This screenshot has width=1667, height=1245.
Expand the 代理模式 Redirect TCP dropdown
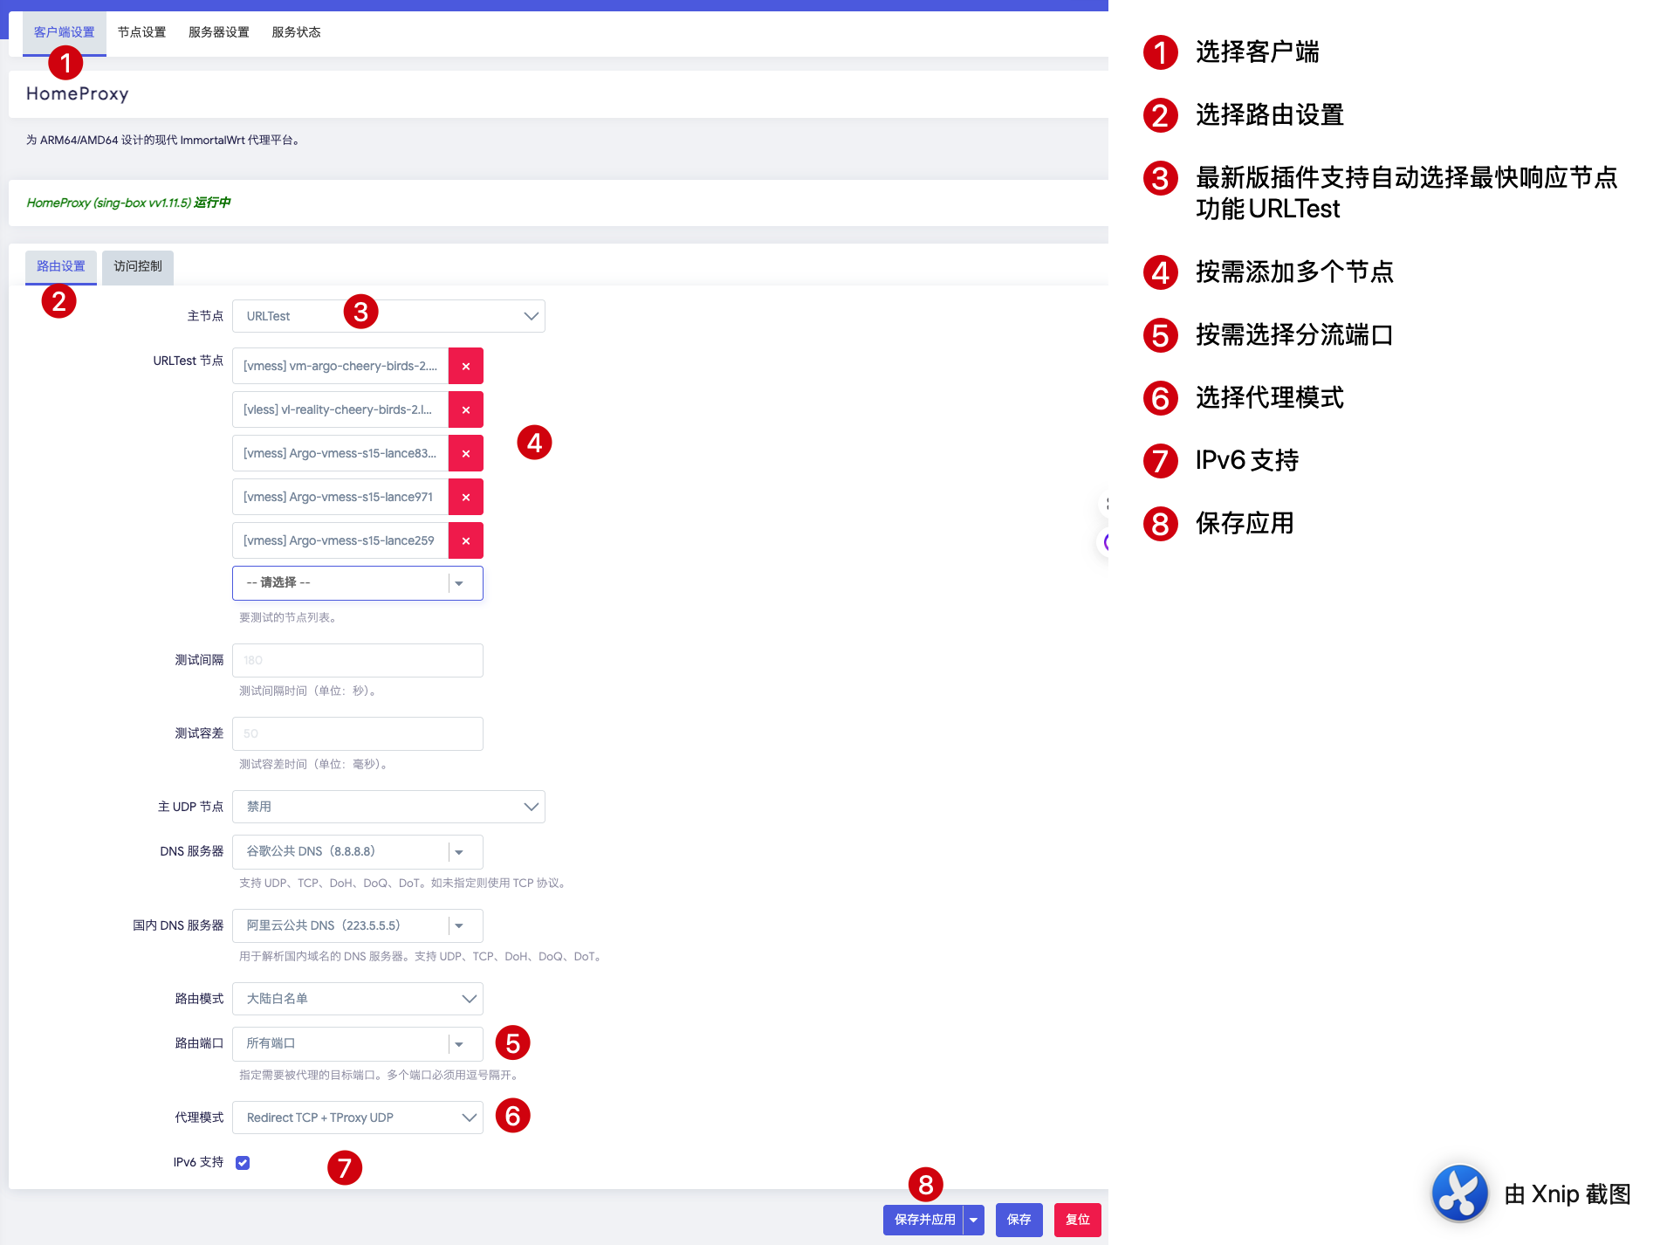[x=358, y=1118]
